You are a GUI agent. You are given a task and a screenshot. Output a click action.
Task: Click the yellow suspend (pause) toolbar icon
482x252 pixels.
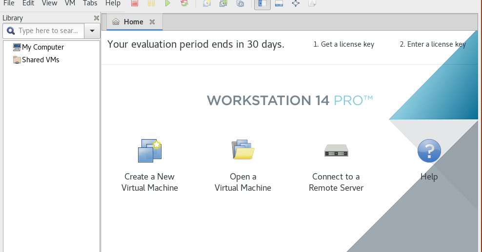pos(151,3)
